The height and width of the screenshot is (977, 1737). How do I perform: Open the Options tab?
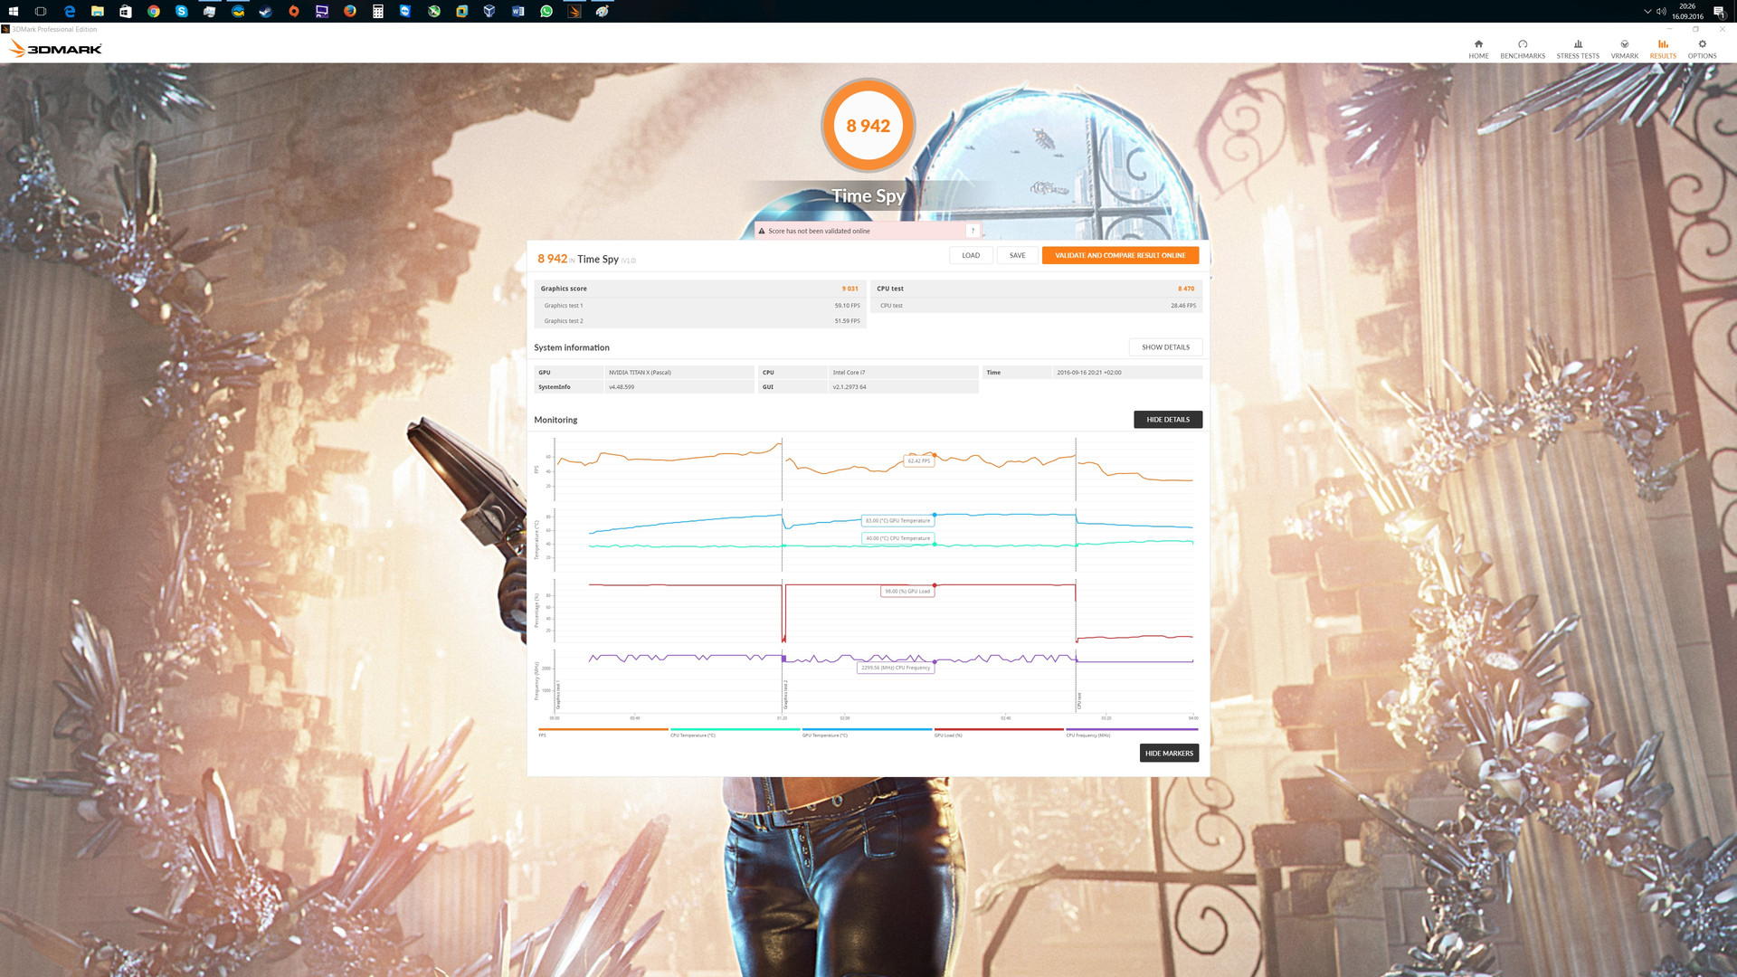coord(1702,49)
